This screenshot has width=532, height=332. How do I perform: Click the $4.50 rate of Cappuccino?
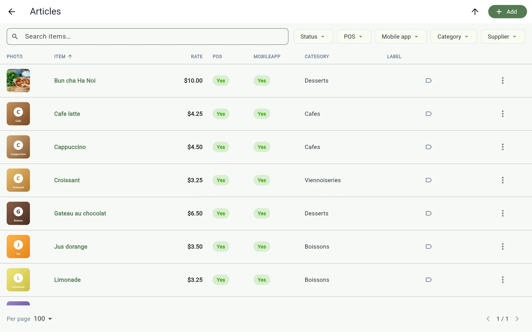[195, 147]
